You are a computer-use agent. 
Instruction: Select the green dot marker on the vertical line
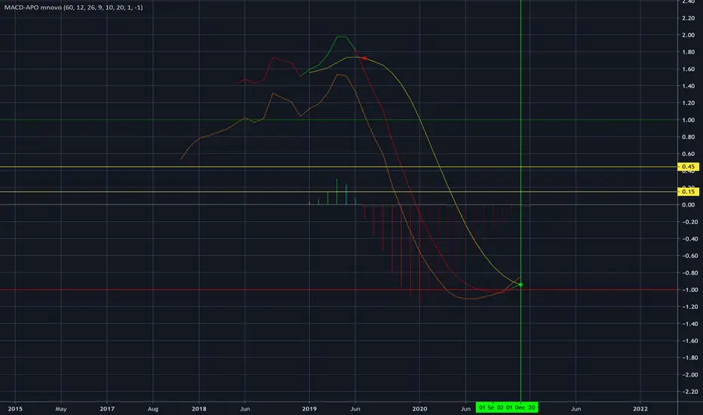[520, 285]
